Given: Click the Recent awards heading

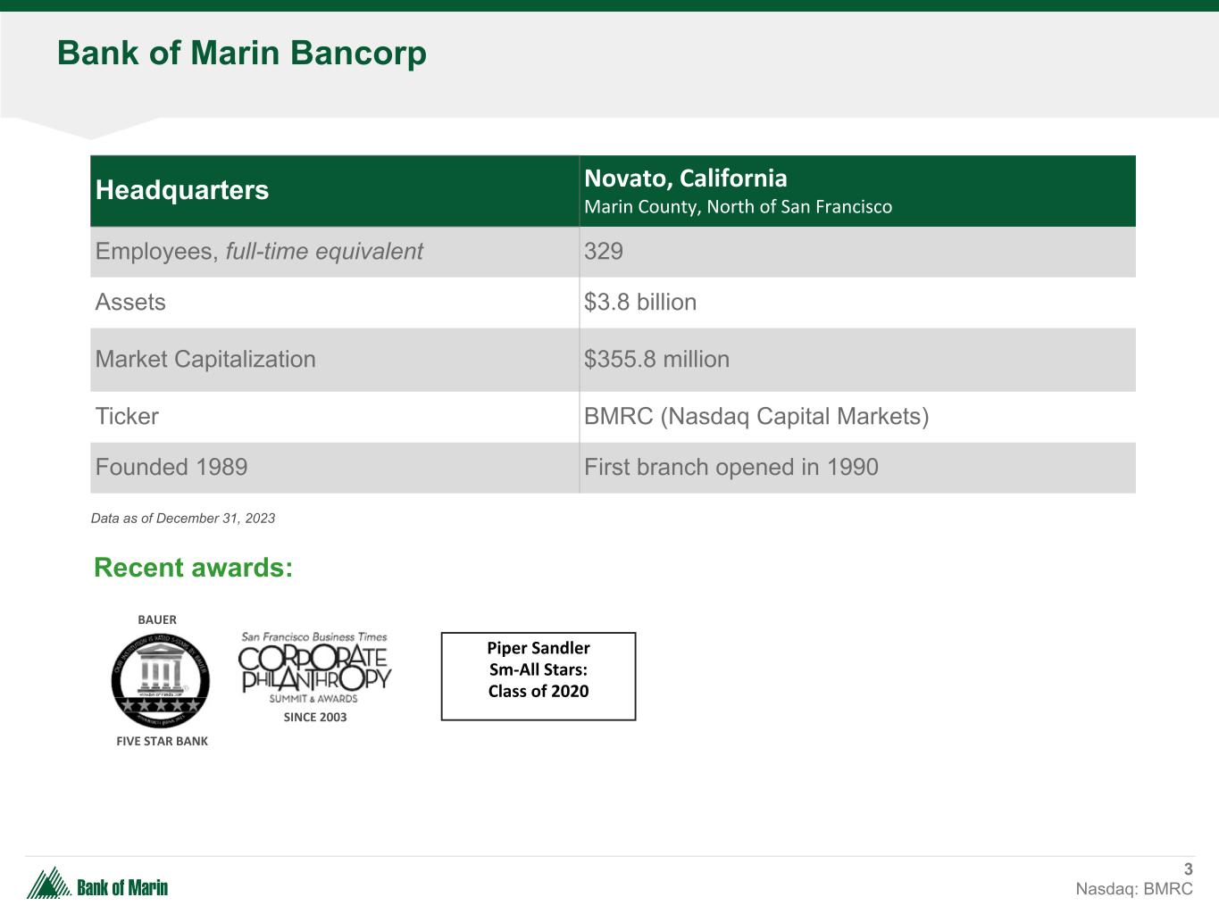Looking at the screenshot, I should pyautogui.click(x=193, y=568).
